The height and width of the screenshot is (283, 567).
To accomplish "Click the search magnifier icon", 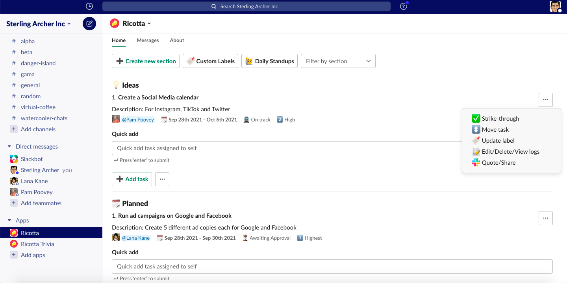I will click(214, 6).
